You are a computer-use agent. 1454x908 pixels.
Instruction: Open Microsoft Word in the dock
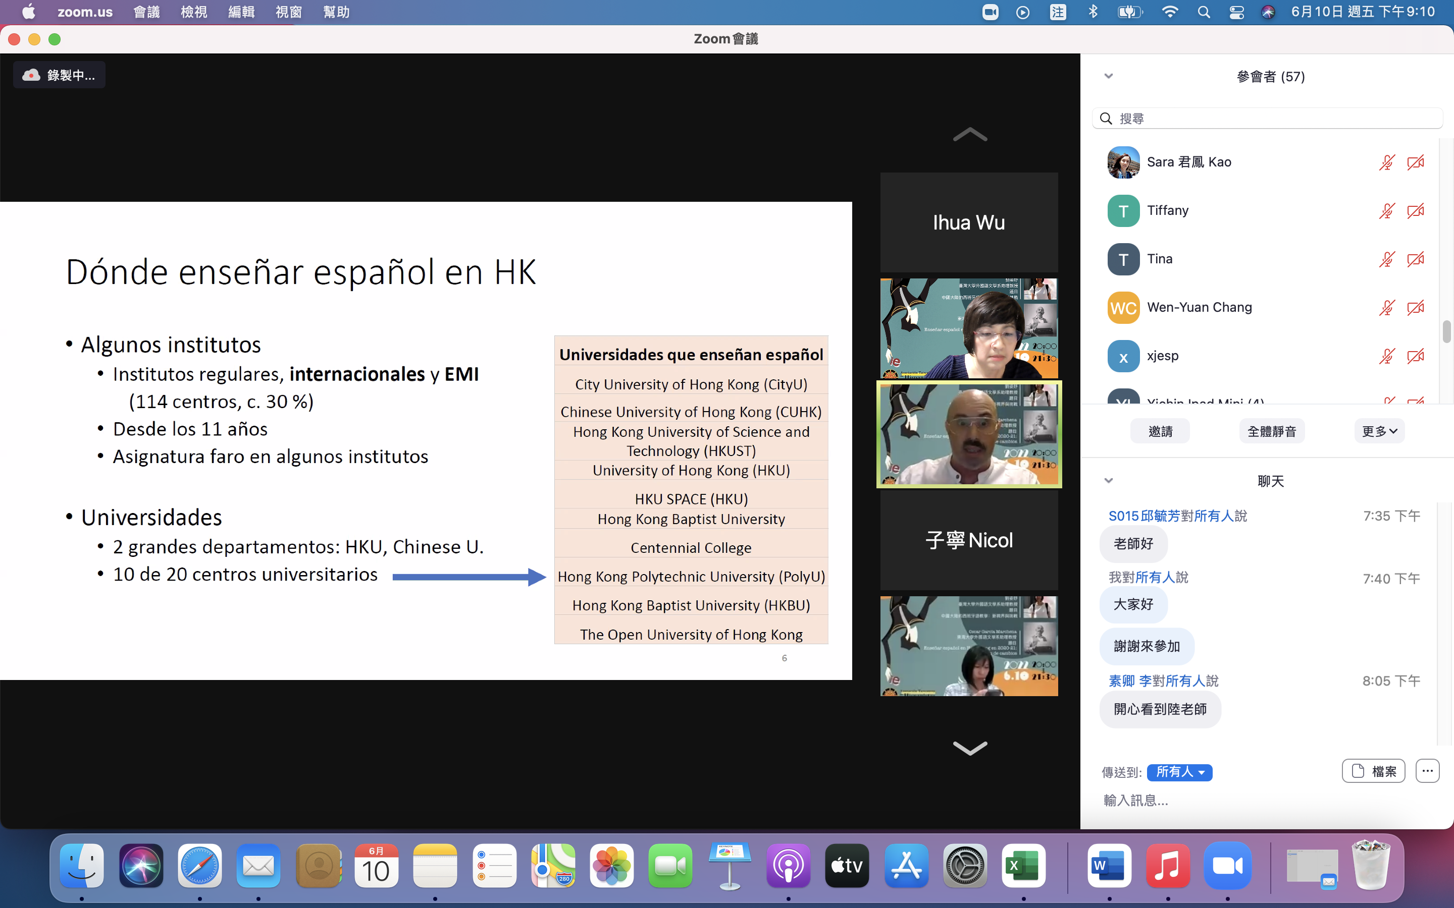(1109, 865)
